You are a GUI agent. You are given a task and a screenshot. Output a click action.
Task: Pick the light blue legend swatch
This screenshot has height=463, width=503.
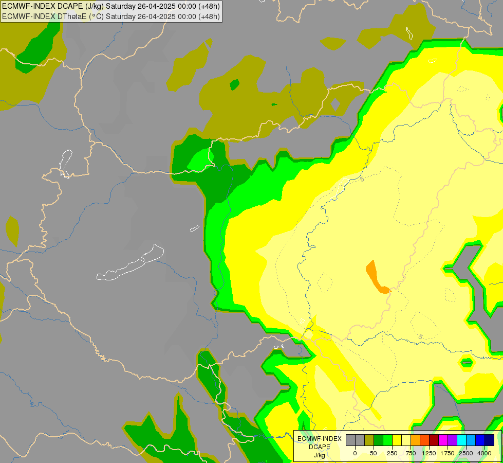point(471,440)
